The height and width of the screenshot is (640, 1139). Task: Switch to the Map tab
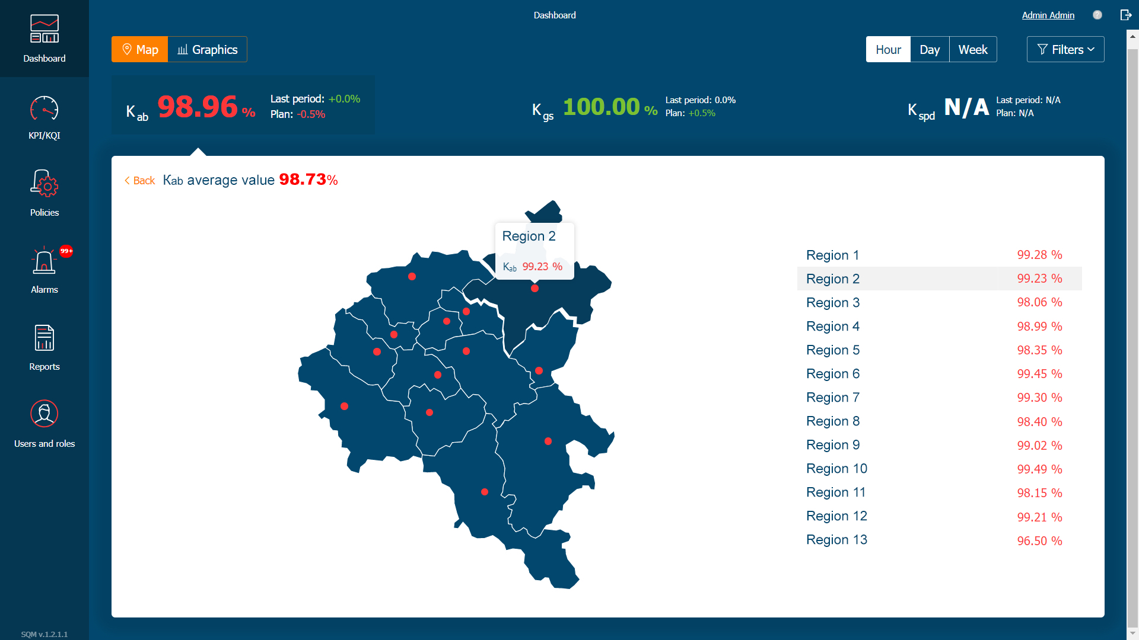coord(140,50)
